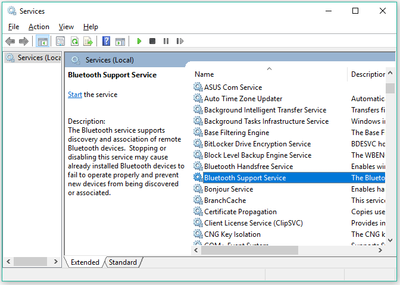The height and width of the screenshot is (285, 400).
Task: Open the File menu
Action: tap(14, 27)
